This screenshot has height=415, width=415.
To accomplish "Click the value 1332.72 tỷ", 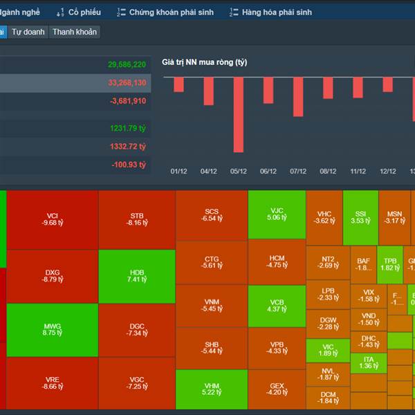I will [x=128, y=147].
